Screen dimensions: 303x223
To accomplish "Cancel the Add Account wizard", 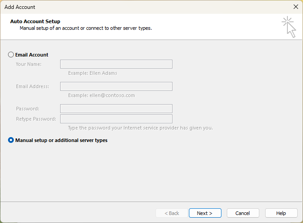I will click(243, 213).
